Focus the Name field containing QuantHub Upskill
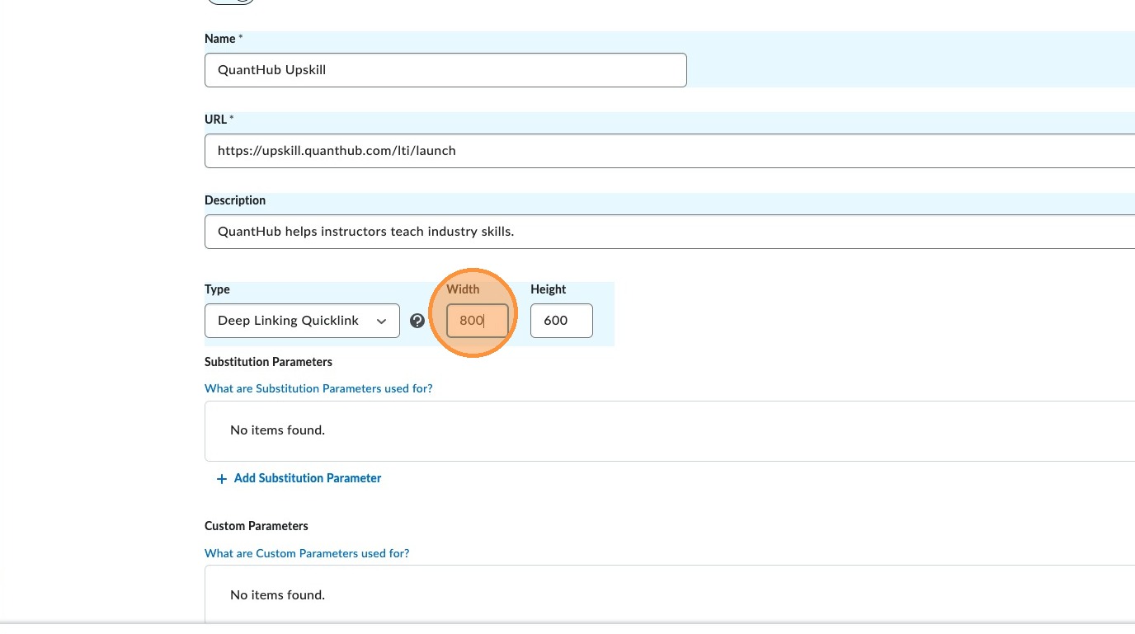This screenshot has width=1135, height=634. (x=445, y=70)
